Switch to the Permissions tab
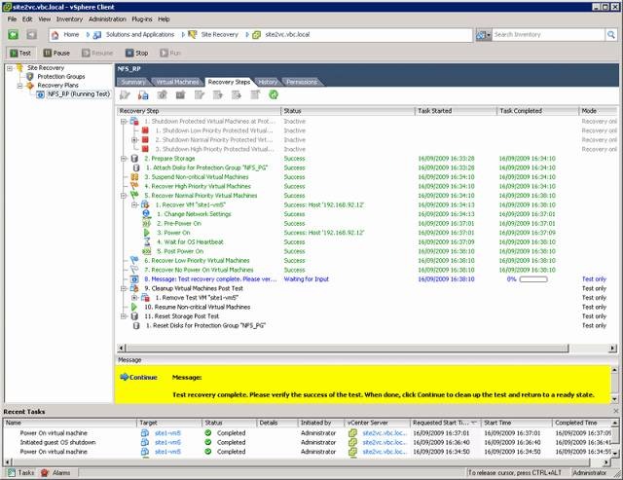Viewport: 623px width, 480px height. coord(302,82)
